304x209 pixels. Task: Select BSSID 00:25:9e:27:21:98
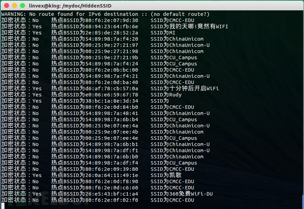point(111,51)
